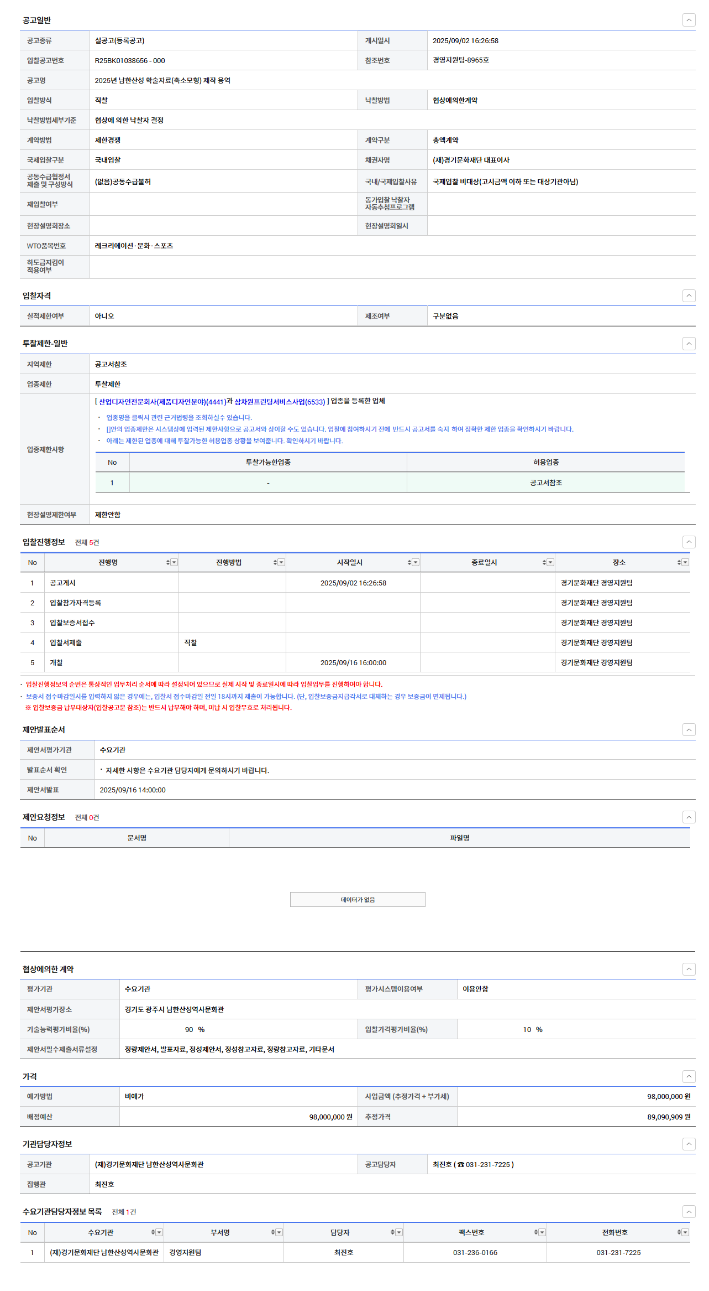Click the 데이터가 없음 placeholder box
Image resolution: width=709 pixels, height=1291 pixels.
click(358, 900)
